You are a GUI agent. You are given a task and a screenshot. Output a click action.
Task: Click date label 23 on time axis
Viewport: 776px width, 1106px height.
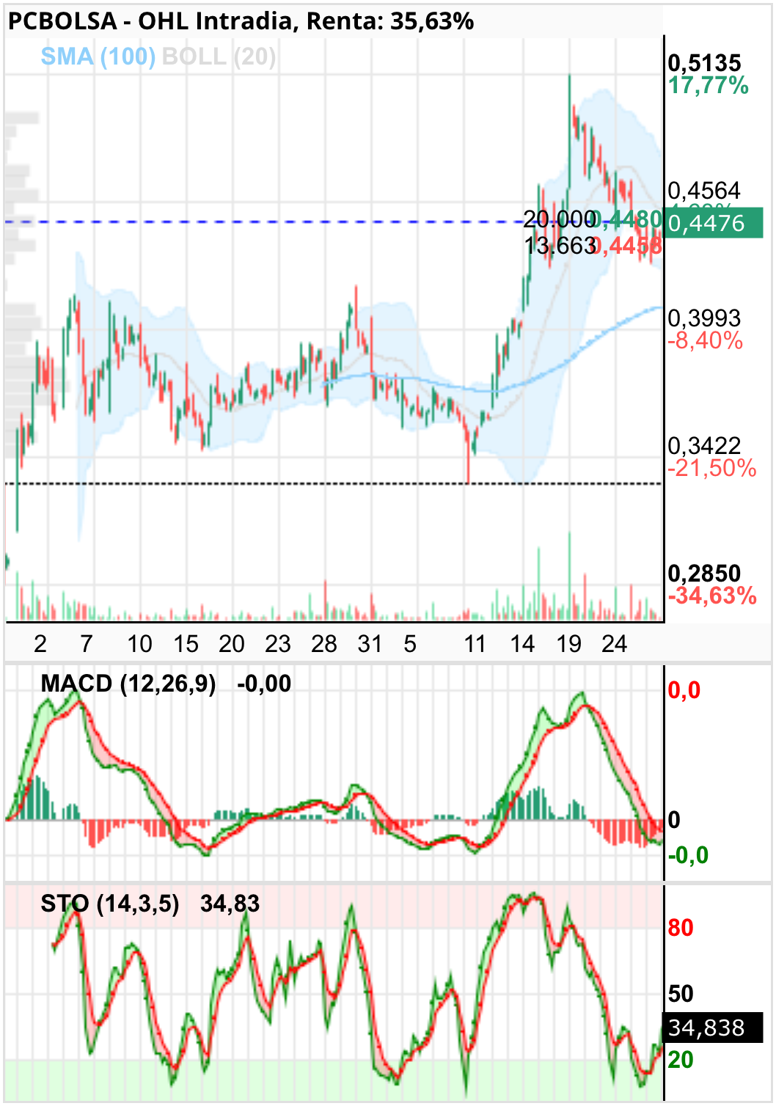(278, 644)
